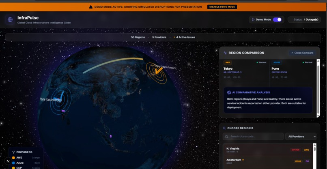327x169 pixels.
Task: Click the Azure provider label in legend
Action: click(20, 163)
